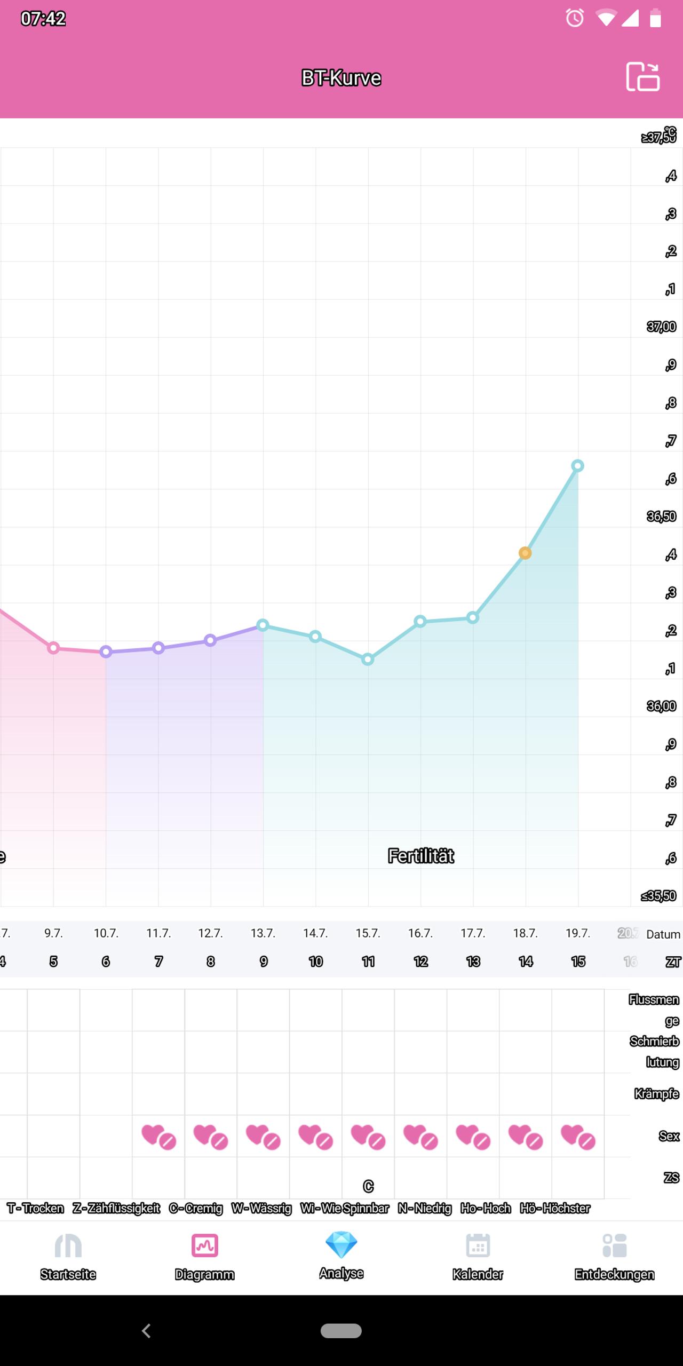Tap the Sex heart icon under 19.7.
This screenshot has height=1366, width=683.
coord(578,1137)
